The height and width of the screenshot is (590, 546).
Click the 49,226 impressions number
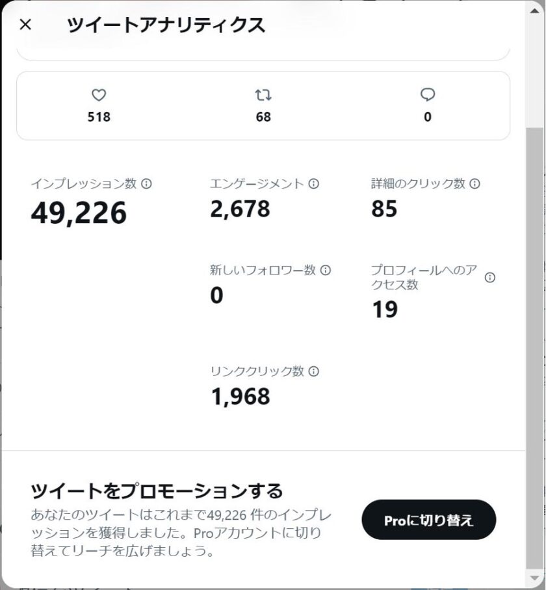(79, 213)
